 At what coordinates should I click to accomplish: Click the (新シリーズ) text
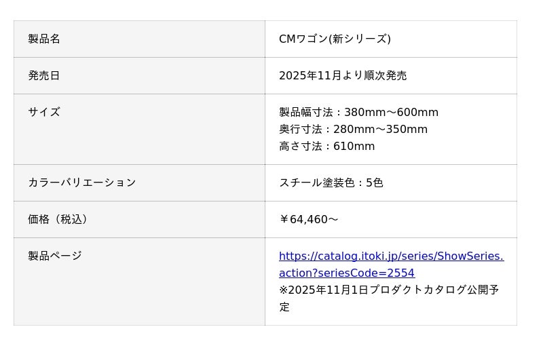[x=360, y=39]
